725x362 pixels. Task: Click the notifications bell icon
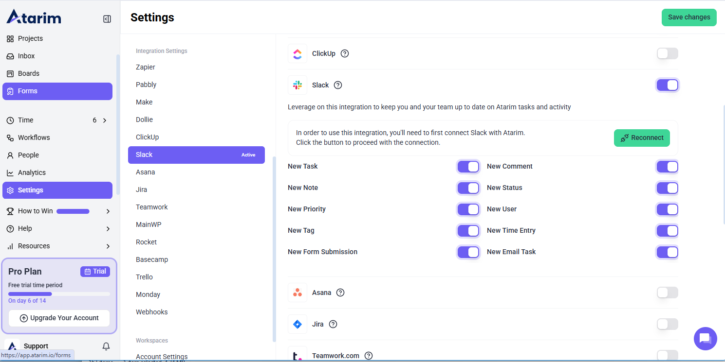[x=106, y=346]
